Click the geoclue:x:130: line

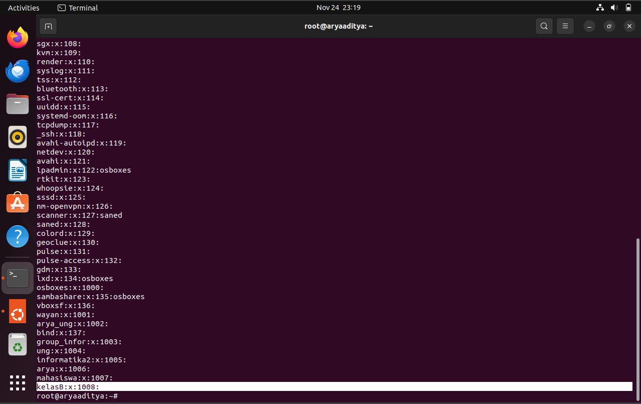[x=68, y=242]
